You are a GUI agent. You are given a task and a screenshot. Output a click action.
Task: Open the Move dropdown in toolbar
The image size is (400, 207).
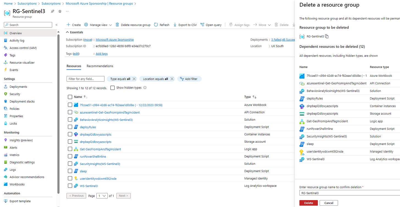tap(262, 25)
